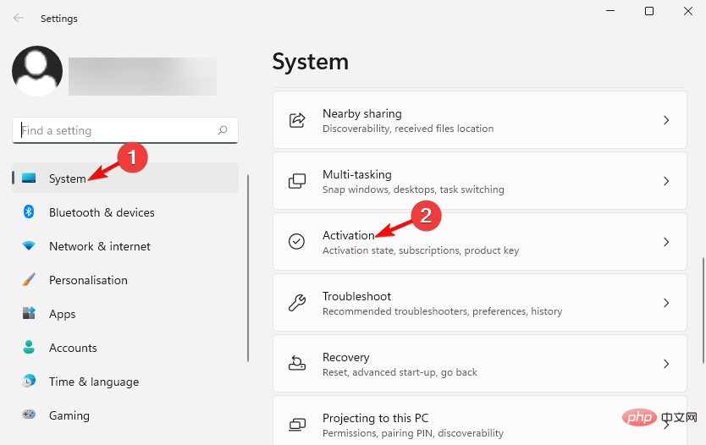Click 'Permissions, pairing PIN, discoverability' text
The width and height of the screenshot is (706, 445).
(413, 433)
